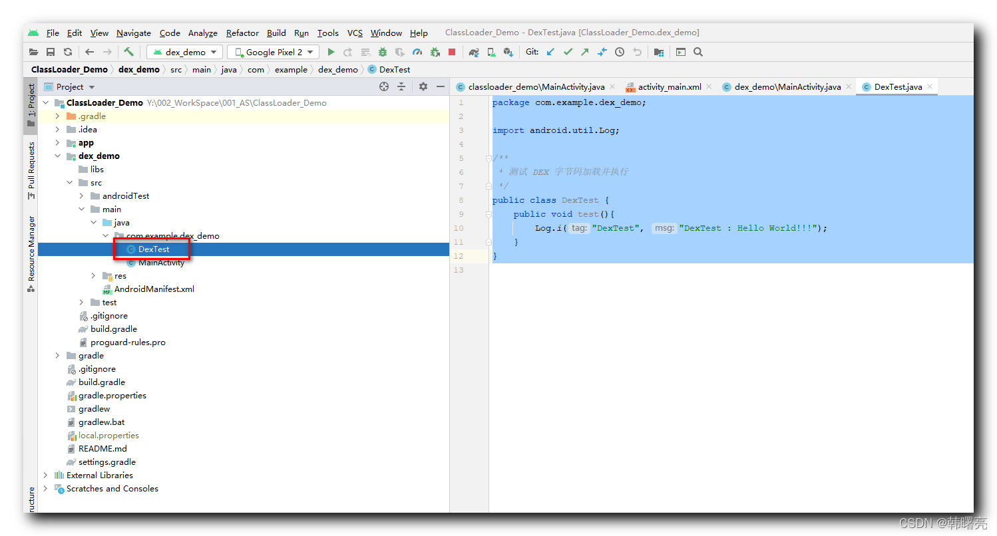Toggle the Pull Requests tool window
The image size is (997, 536).
point(31,170)
